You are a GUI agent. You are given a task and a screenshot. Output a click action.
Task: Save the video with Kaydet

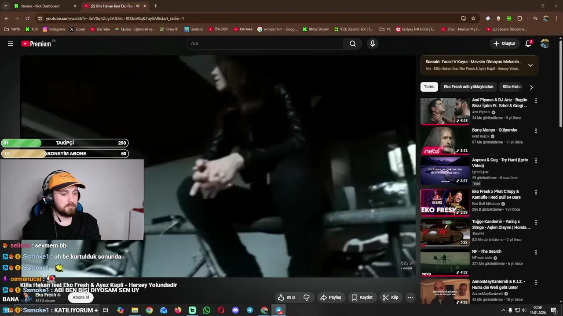click(x=362, y=297)
